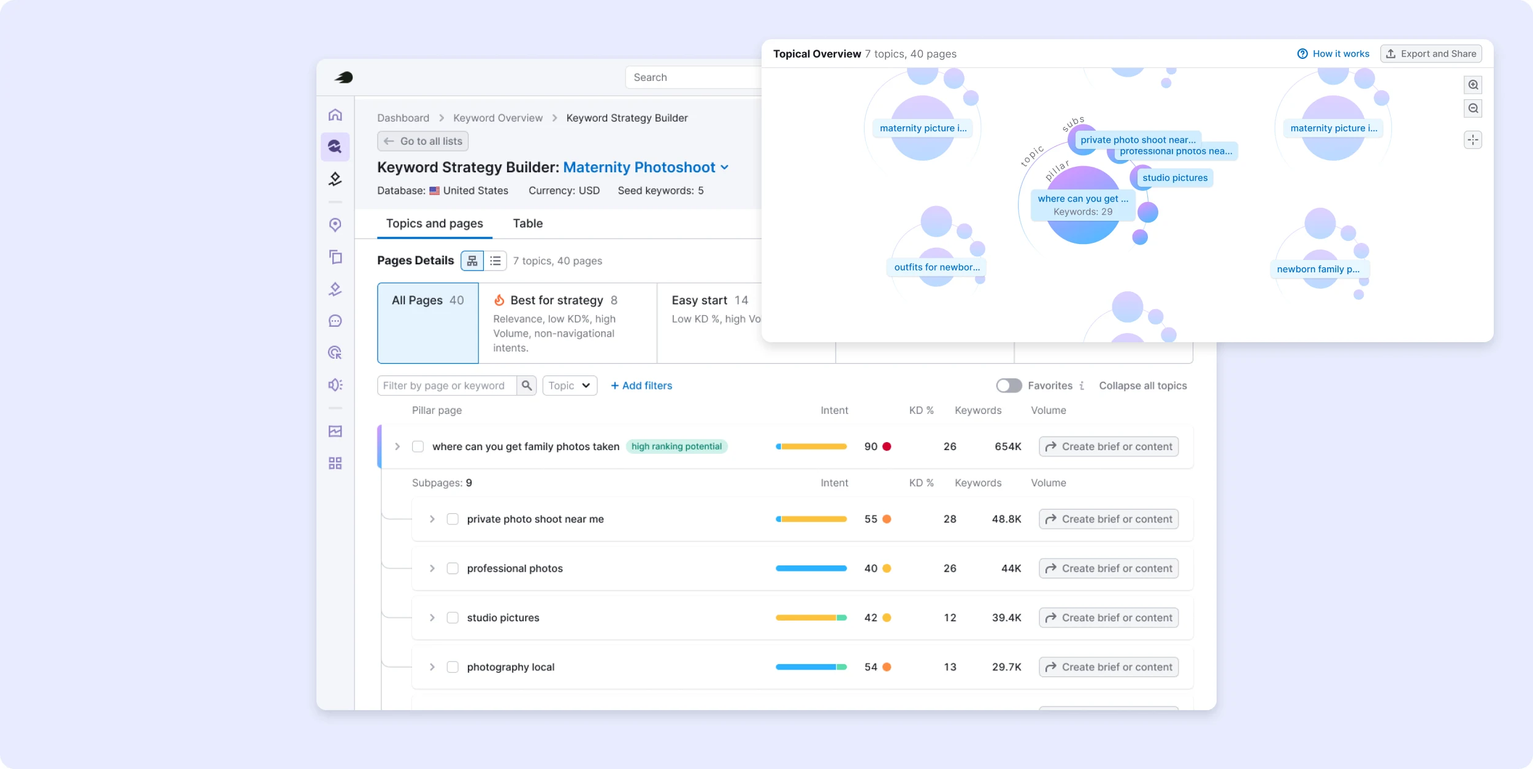Center the Topical Overview map view
Viewport: 1533px width, 769px height.
tap(1473, 140)
